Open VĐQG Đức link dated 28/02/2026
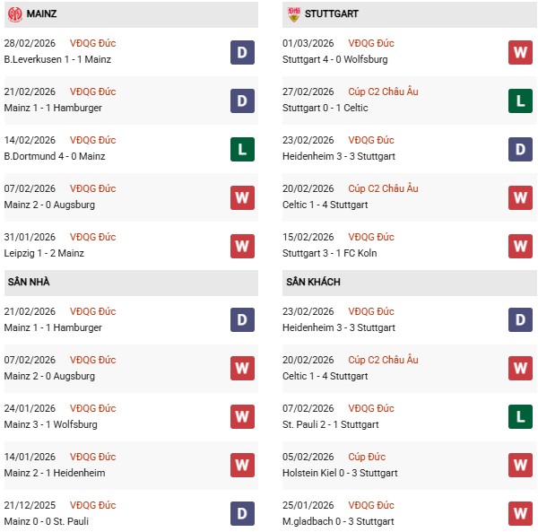Screen dimensions: 538x532 [x=92, y=43]
